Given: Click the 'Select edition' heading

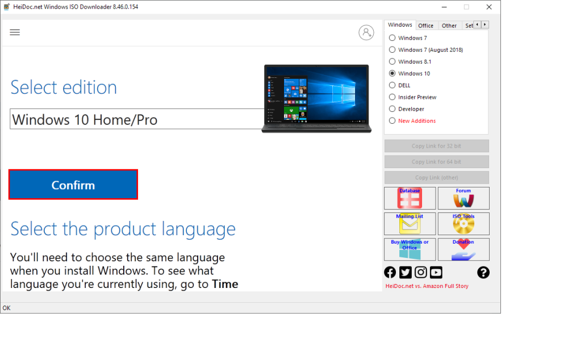Looking at the screenshot, I should tap(64, 87).
